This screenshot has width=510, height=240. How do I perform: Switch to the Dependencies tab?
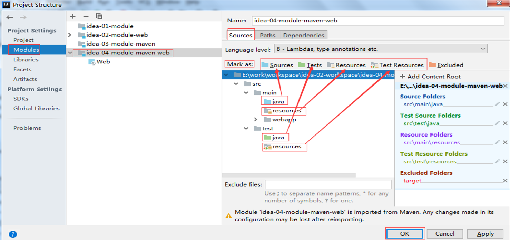[x=304, y=35]
